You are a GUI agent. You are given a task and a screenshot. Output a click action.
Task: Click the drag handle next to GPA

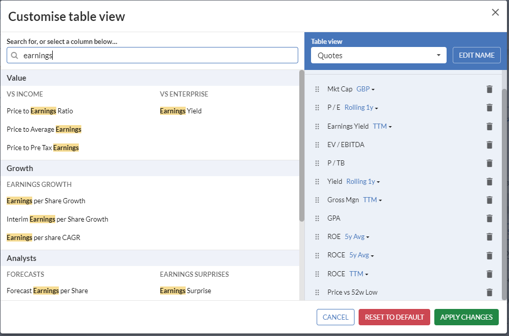pyautogui.click(x=317, y=219)
